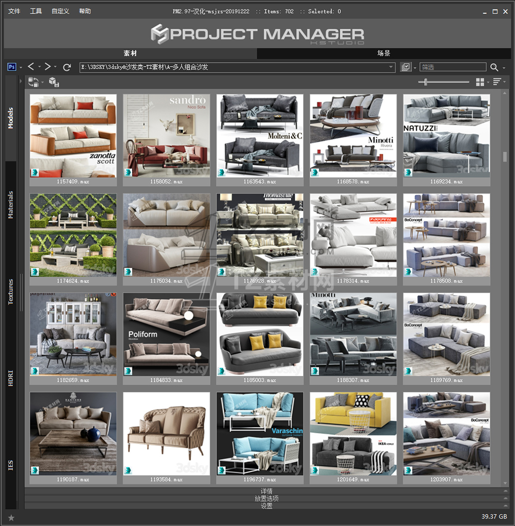
Task: Expand the left folder tree panel arrow
Action: tap(20, 81)
